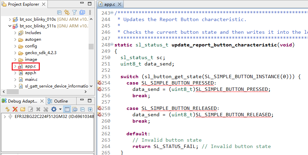Open the Project Explorer three-dot view menu
Image resolution: width=308 pixels, height=155 pixels.
point(89,13)
